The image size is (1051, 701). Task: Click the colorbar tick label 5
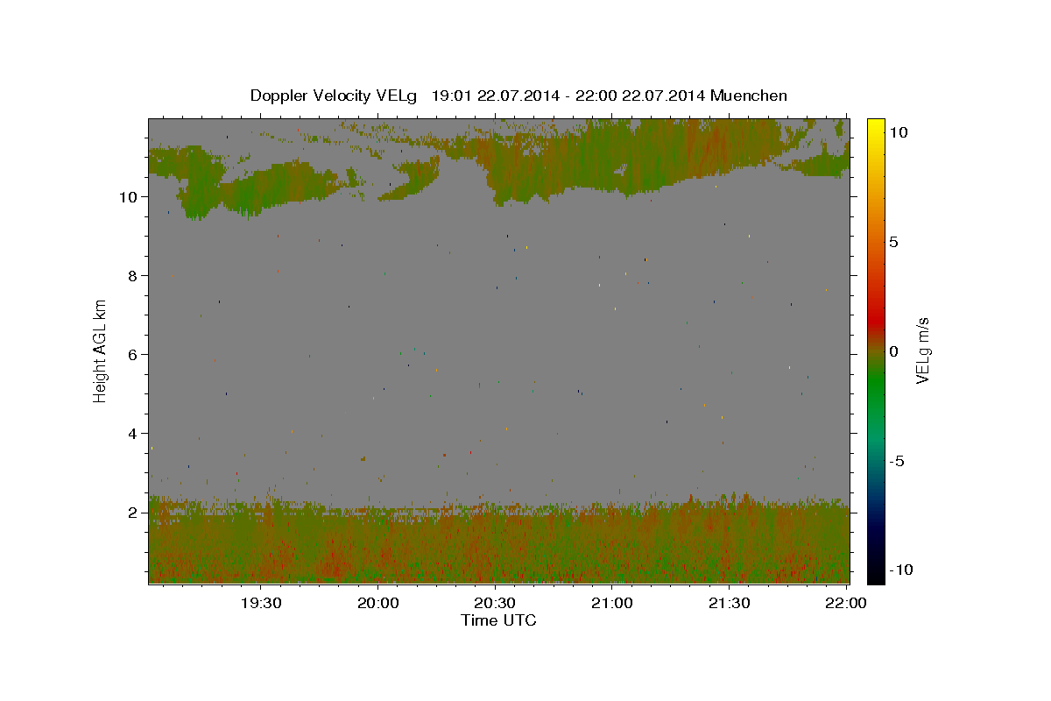click(x=893, y=242)
